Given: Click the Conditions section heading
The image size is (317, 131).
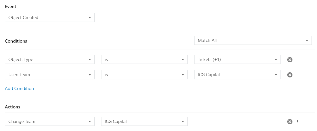Looking at the screenshot, I should (16, 41).
